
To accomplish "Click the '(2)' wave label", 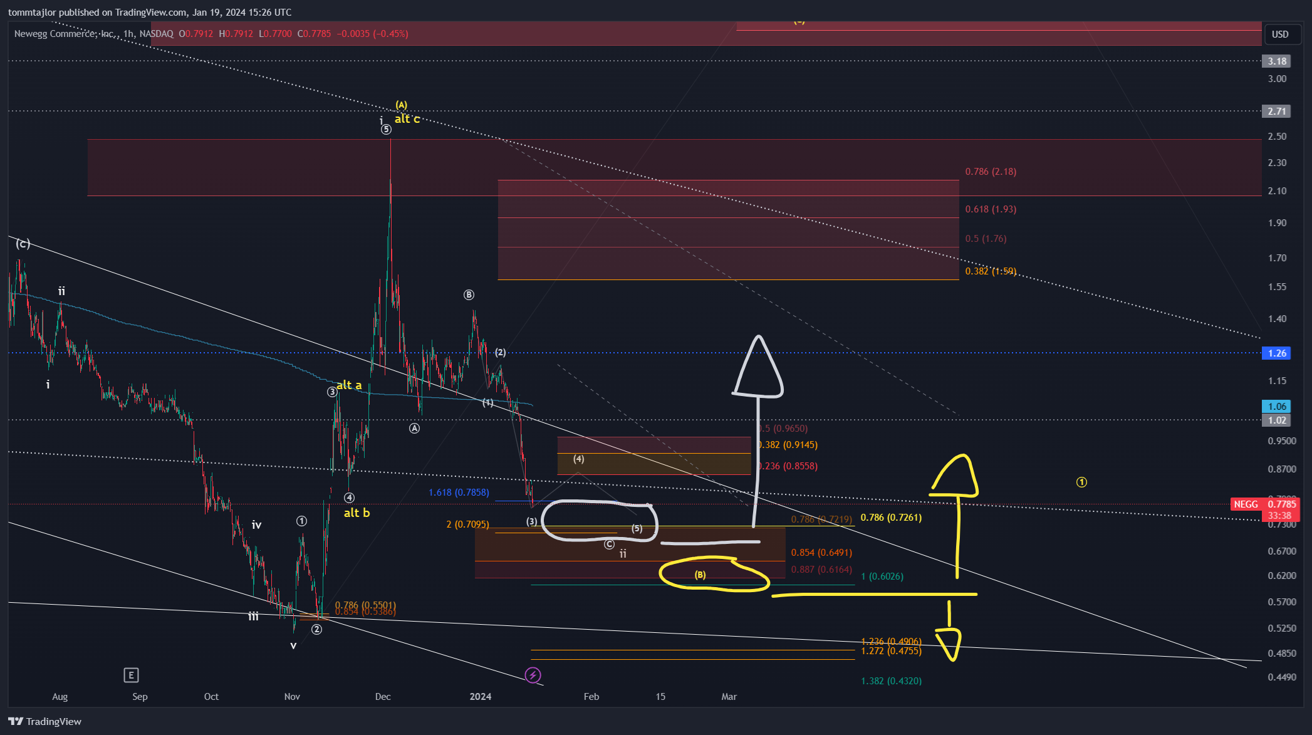I will point(500,352).
